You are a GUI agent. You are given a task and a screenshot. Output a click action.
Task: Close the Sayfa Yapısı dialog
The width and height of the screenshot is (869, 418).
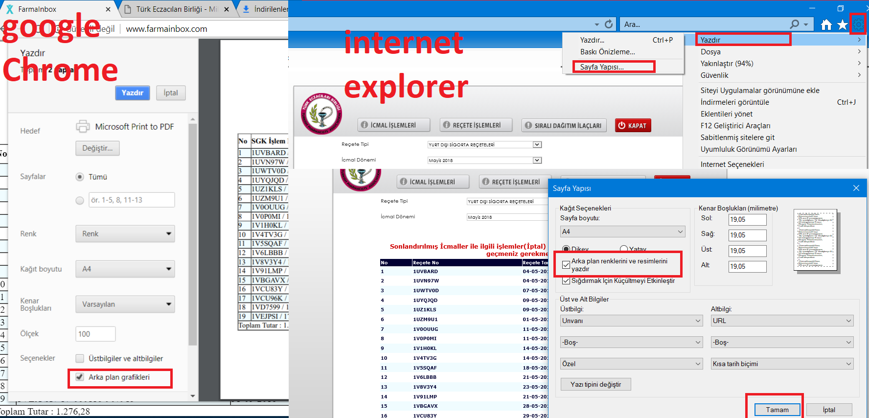point(856,188)
